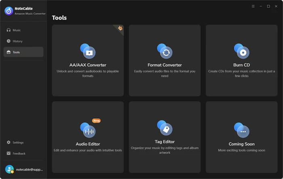283x179 pixels.
Task: Click the Coming Soon ellipsis icon
Action: pos(241,130)
